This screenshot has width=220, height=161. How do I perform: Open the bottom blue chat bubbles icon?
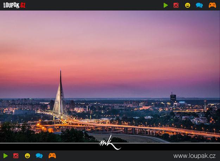click(x=39, y=156)
